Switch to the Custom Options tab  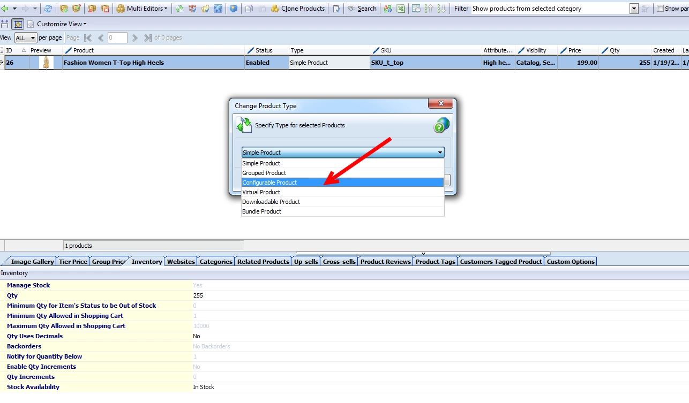[x=571, y=261]
